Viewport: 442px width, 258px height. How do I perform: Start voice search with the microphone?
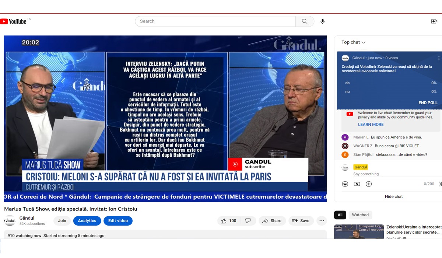point(323,21)
